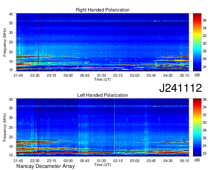Click the dB label under the upper color bar
210x170 pixels.
click(197, 75)
